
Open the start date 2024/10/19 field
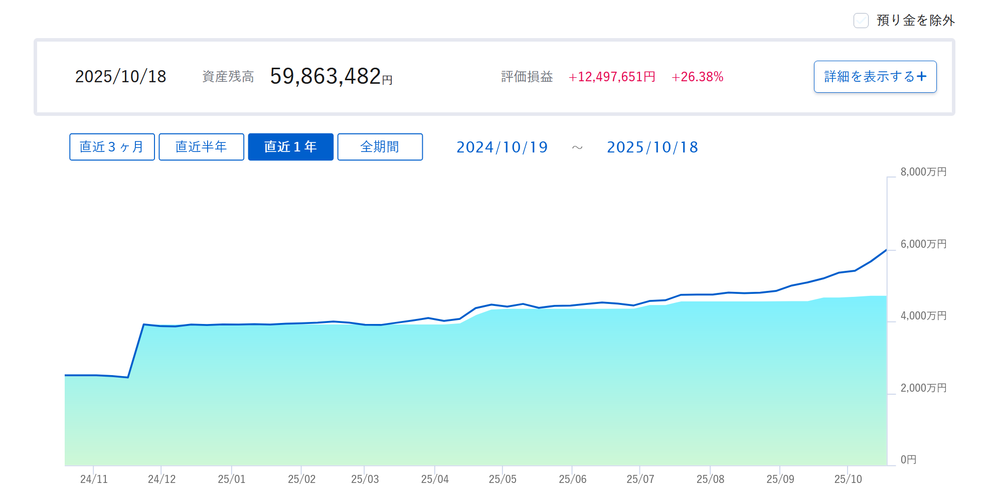(x=502, y=147)
